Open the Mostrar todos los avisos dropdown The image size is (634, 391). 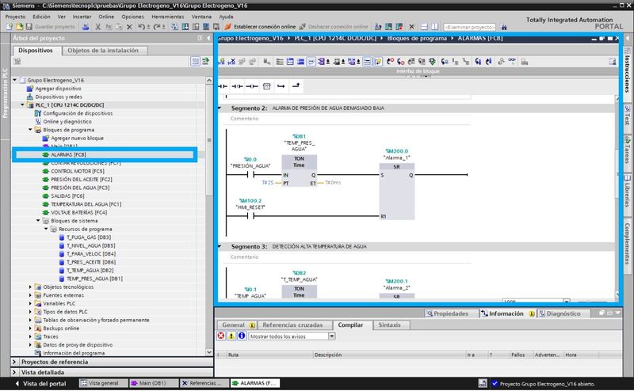pos(331,336)
